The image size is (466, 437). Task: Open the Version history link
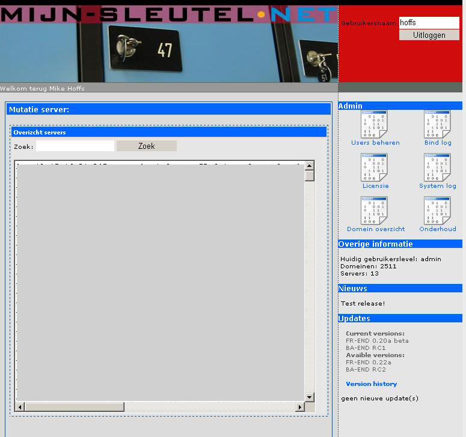coord(371,384)
